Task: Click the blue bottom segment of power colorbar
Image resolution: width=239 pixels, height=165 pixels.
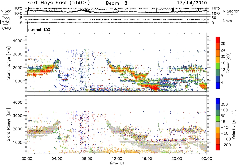Action: 218,85
